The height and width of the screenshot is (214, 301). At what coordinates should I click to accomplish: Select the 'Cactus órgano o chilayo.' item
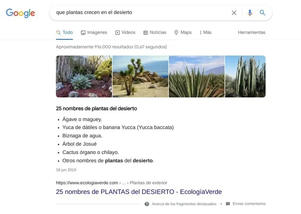(90, 152)
